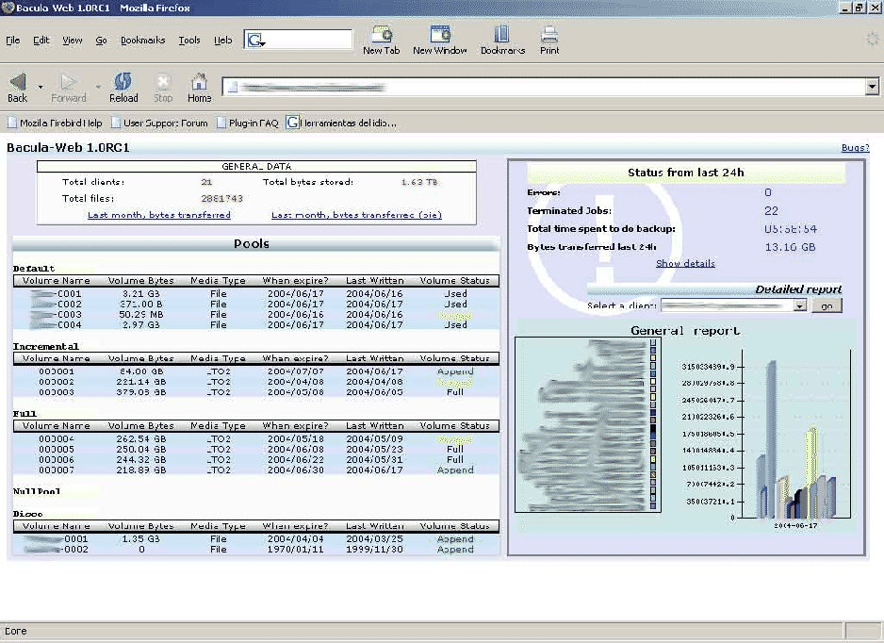Open the Plug-in FAQ bookmark
This screenshot has width=884, height=643.
[x=248, y=123]
